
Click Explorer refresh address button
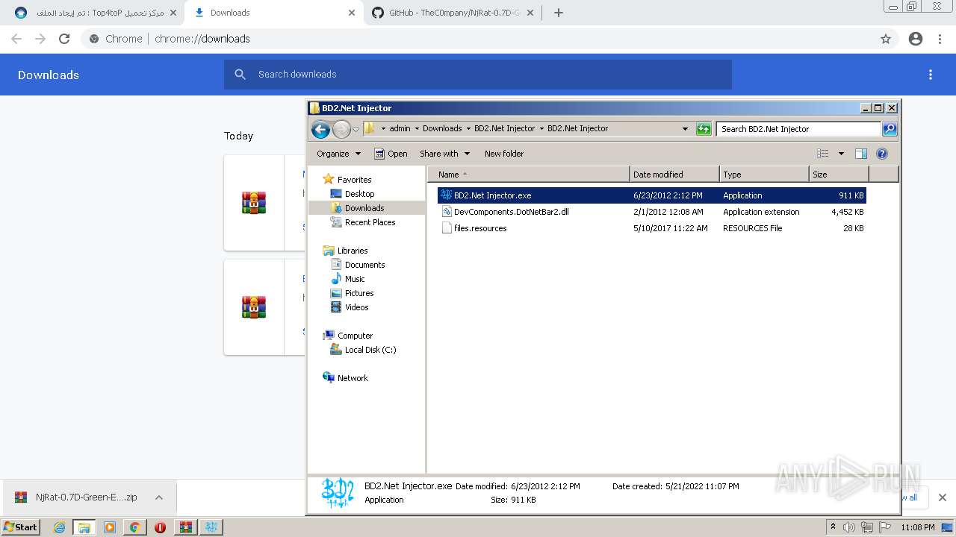tap(704, 129)
